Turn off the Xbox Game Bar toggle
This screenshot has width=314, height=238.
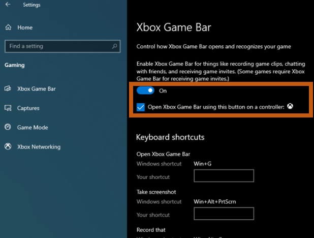coord(145,91)
